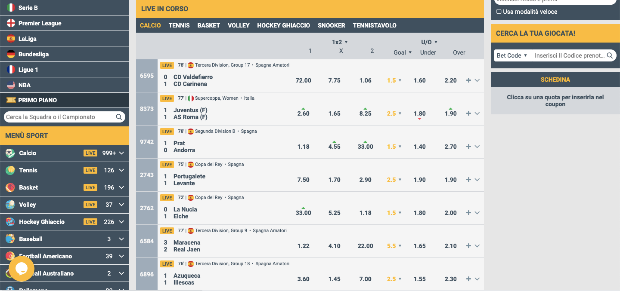The width and height of the screenshot is (620, 291).
Task: Change the 5.5 goal line for Maracena
Action: 394,246
